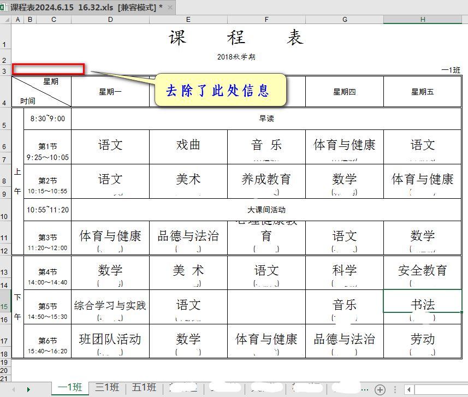The height and width of the screenshot is (397, 468).
Task: Click the Excel file icon in document tab
Action: click(x=5, y=7)
